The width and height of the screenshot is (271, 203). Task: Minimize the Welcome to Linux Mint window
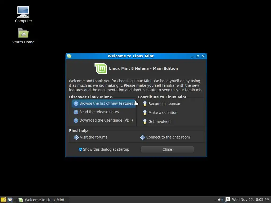pos(192,57)
